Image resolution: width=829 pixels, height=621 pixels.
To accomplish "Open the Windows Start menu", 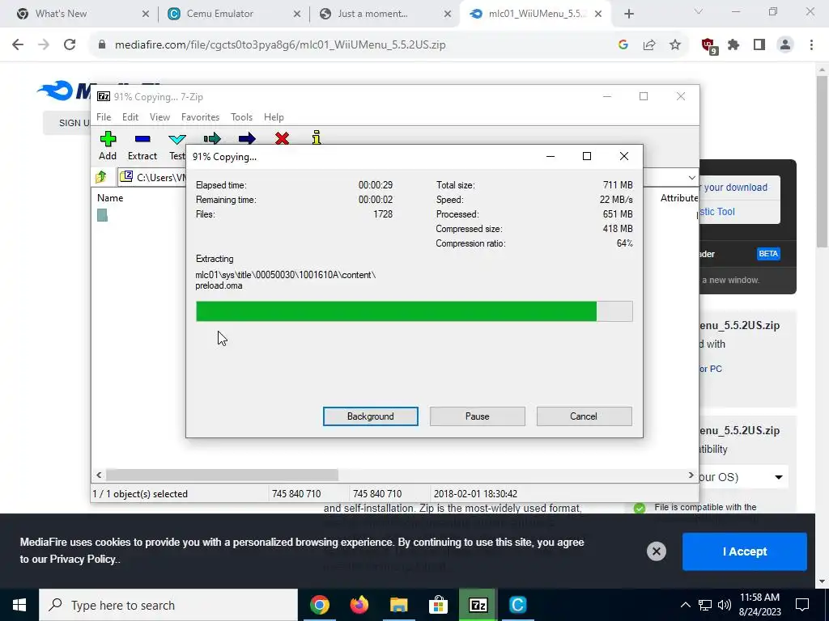I will [x=19, y=605].
